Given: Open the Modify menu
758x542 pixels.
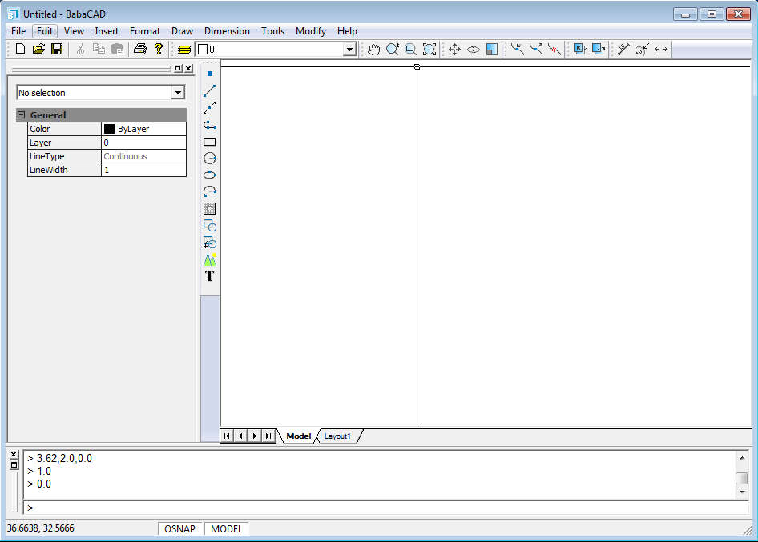Looking at the screenshot, I should (310, 31).
